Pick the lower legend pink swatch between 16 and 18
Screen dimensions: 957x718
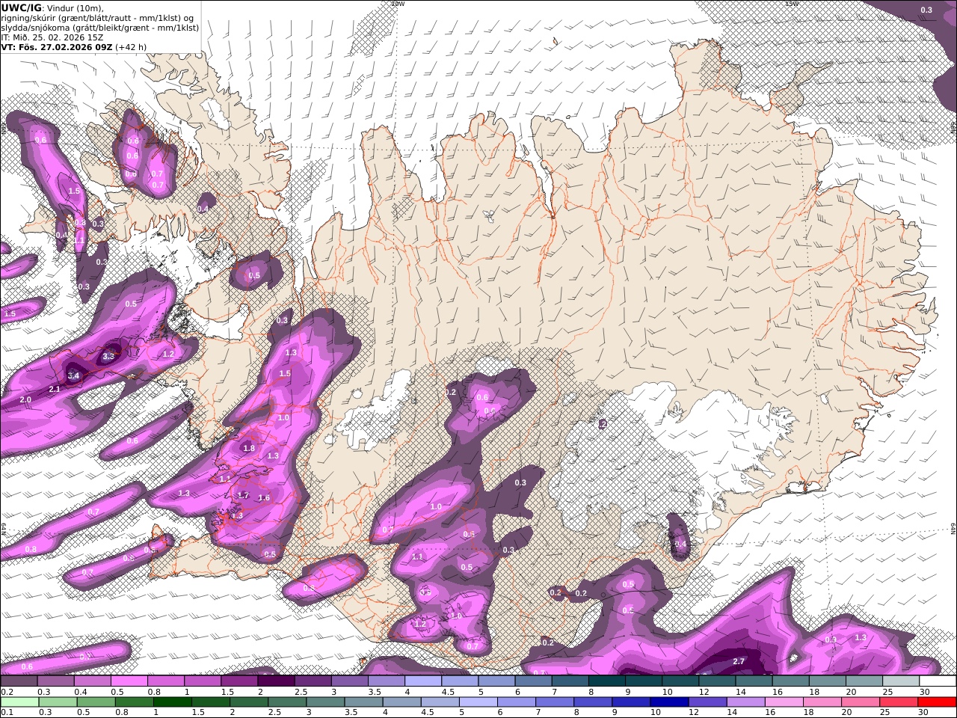tap(785, 702)
